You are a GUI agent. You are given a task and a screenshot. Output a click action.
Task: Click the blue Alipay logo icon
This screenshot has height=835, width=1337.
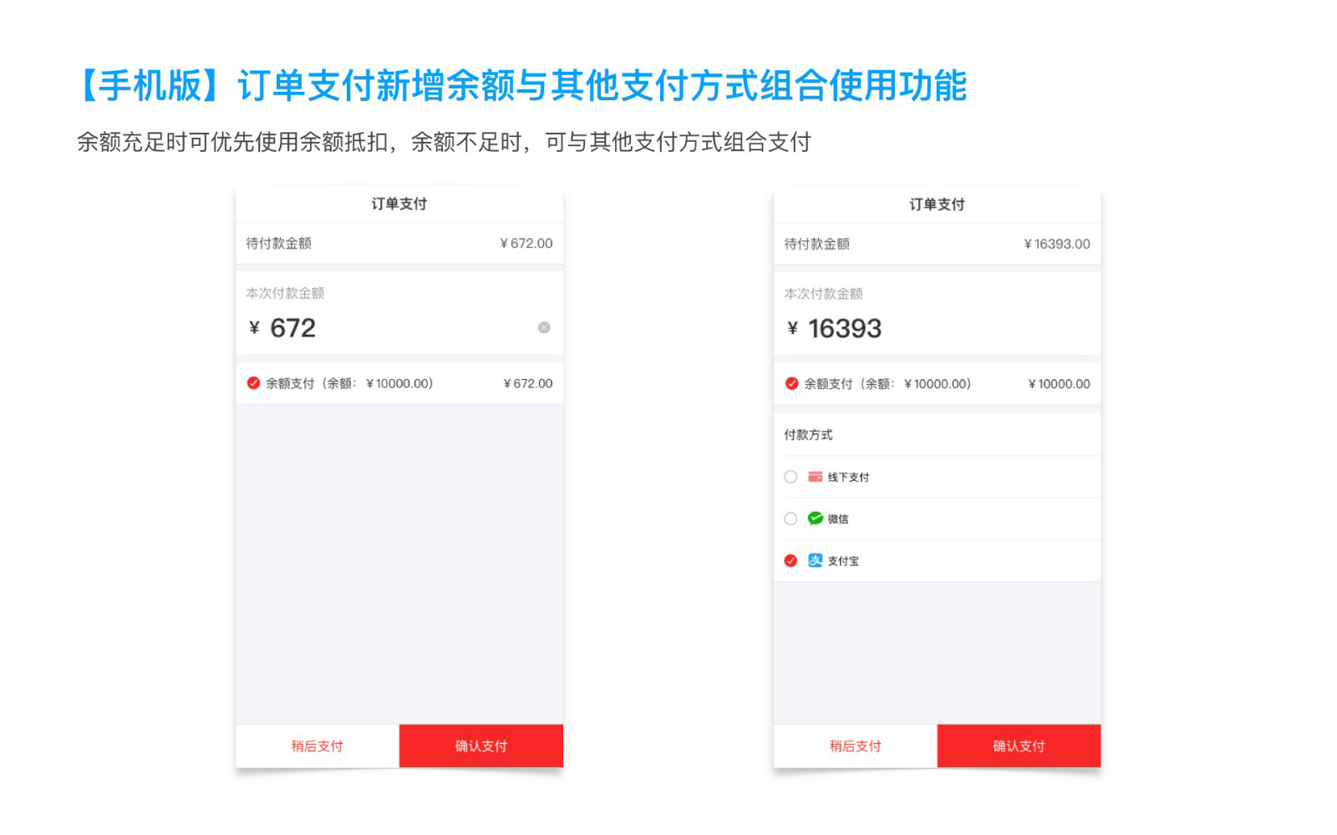pos(815,560)
